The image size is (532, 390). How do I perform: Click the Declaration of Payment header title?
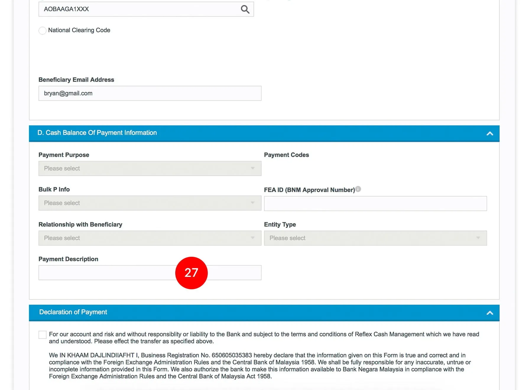click(73, 312)
